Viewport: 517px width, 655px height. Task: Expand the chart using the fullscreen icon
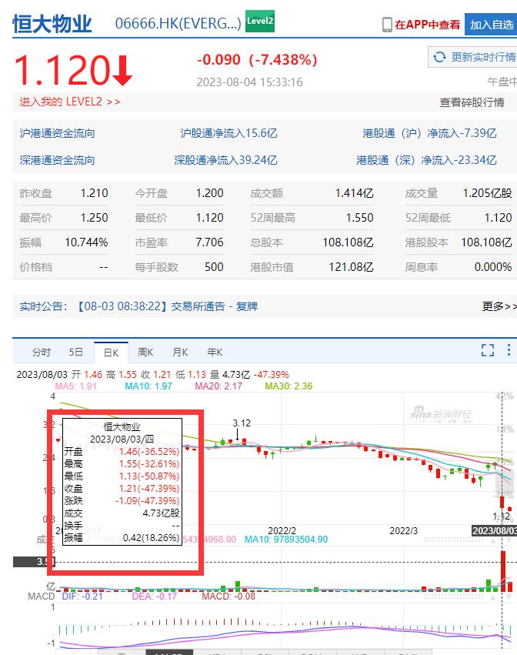coord(488,351)
